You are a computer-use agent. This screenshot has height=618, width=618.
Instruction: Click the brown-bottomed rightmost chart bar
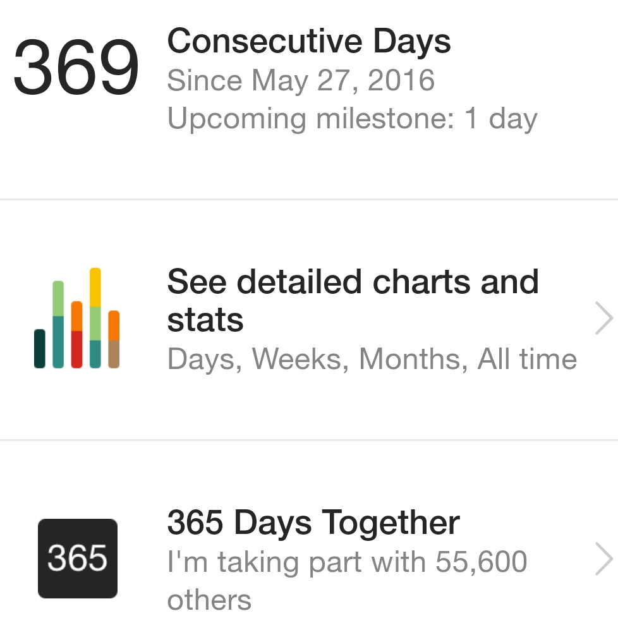coord(114,339)
